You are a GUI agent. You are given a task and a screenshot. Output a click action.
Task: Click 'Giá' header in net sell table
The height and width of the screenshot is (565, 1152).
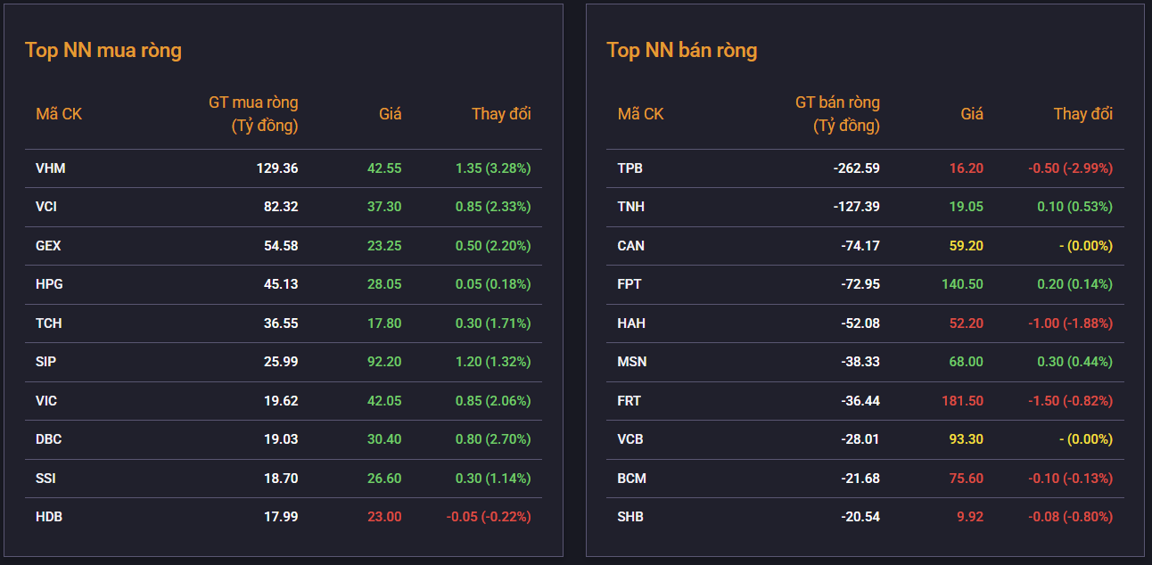(x=972, y=114)
